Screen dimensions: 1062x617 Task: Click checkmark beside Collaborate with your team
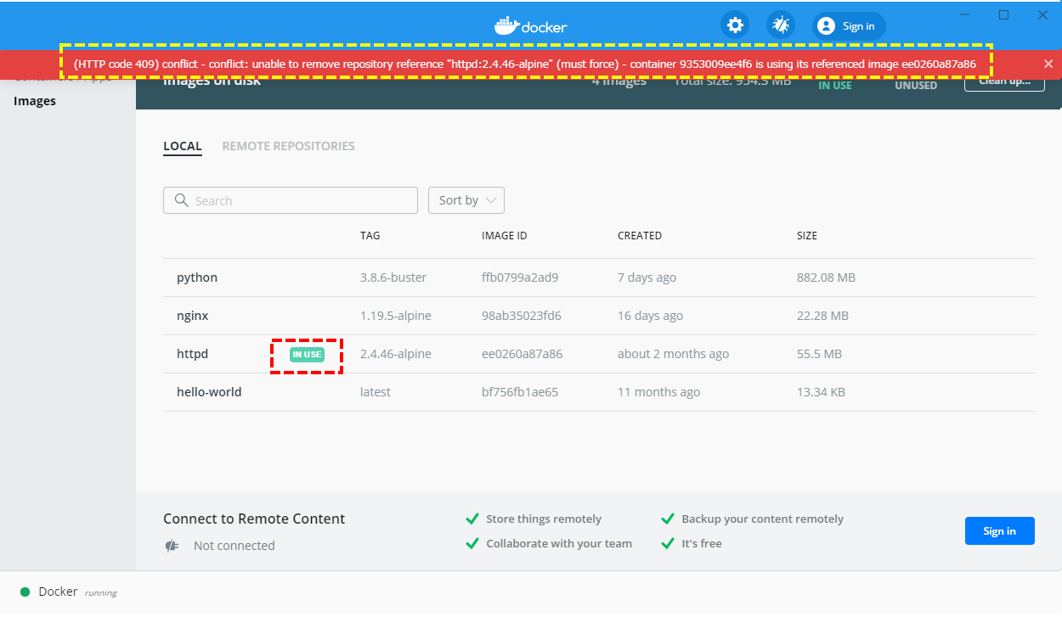472,543
